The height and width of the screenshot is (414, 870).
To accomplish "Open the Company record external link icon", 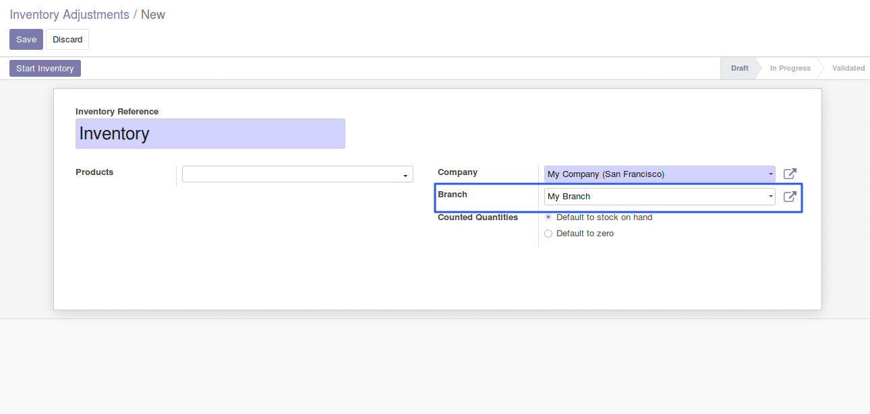I will (790, 174).
